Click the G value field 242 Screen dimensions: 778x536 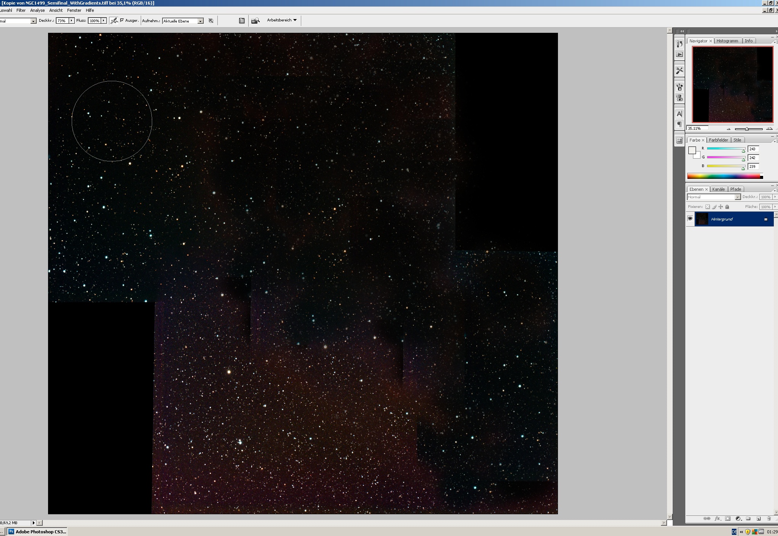(x=753, y=158)
